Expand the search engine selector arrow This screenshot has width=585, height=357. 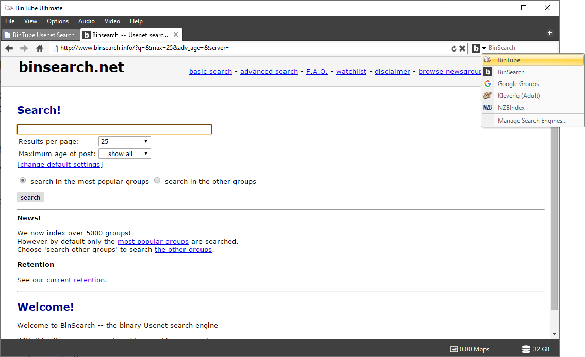pyautogui.click(x=484, y=48)
